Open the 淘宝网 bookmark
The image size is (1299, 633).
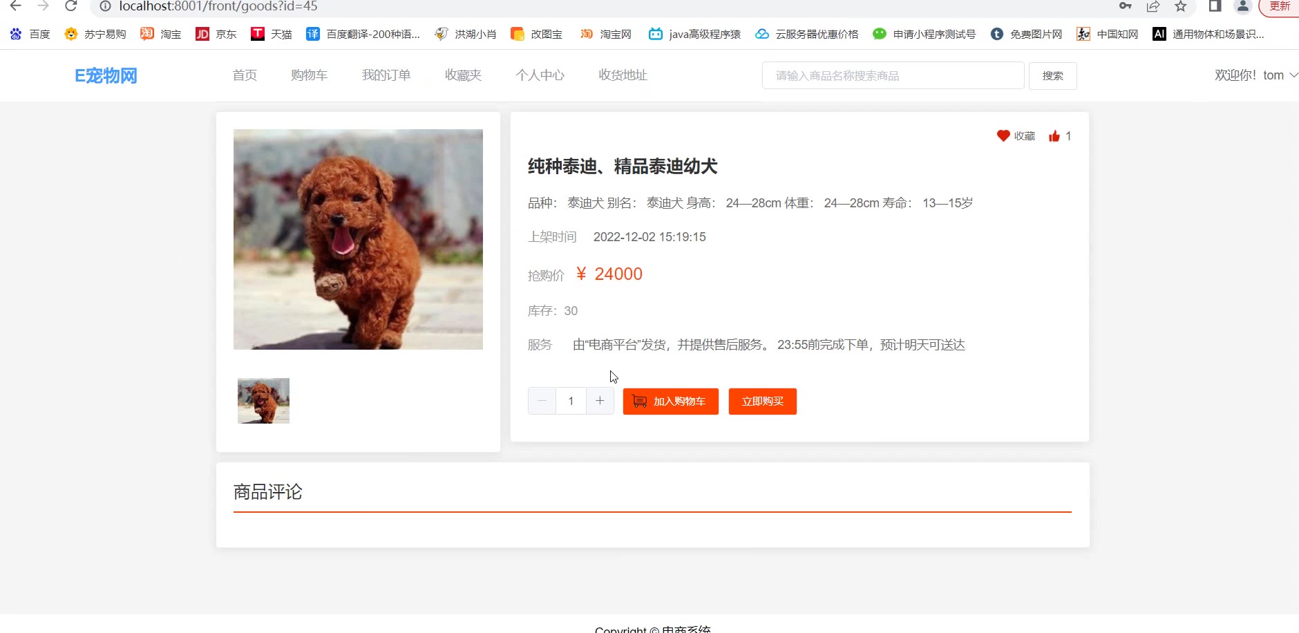click(605, 34)
